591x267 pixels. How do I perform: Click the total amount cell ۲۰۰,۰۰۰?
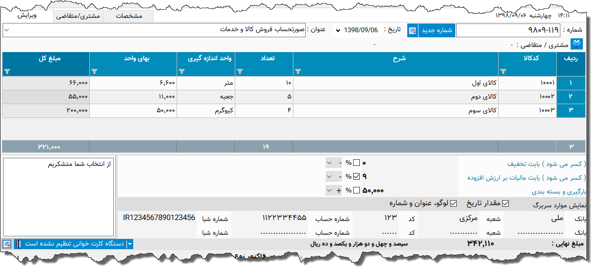click(45, 110)
